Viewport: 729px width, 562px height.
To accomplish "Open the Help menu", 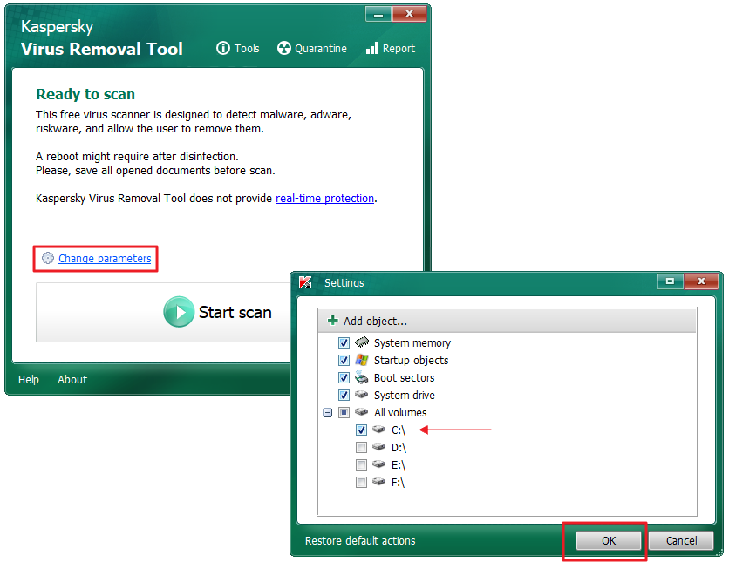I will pos(29,379).
